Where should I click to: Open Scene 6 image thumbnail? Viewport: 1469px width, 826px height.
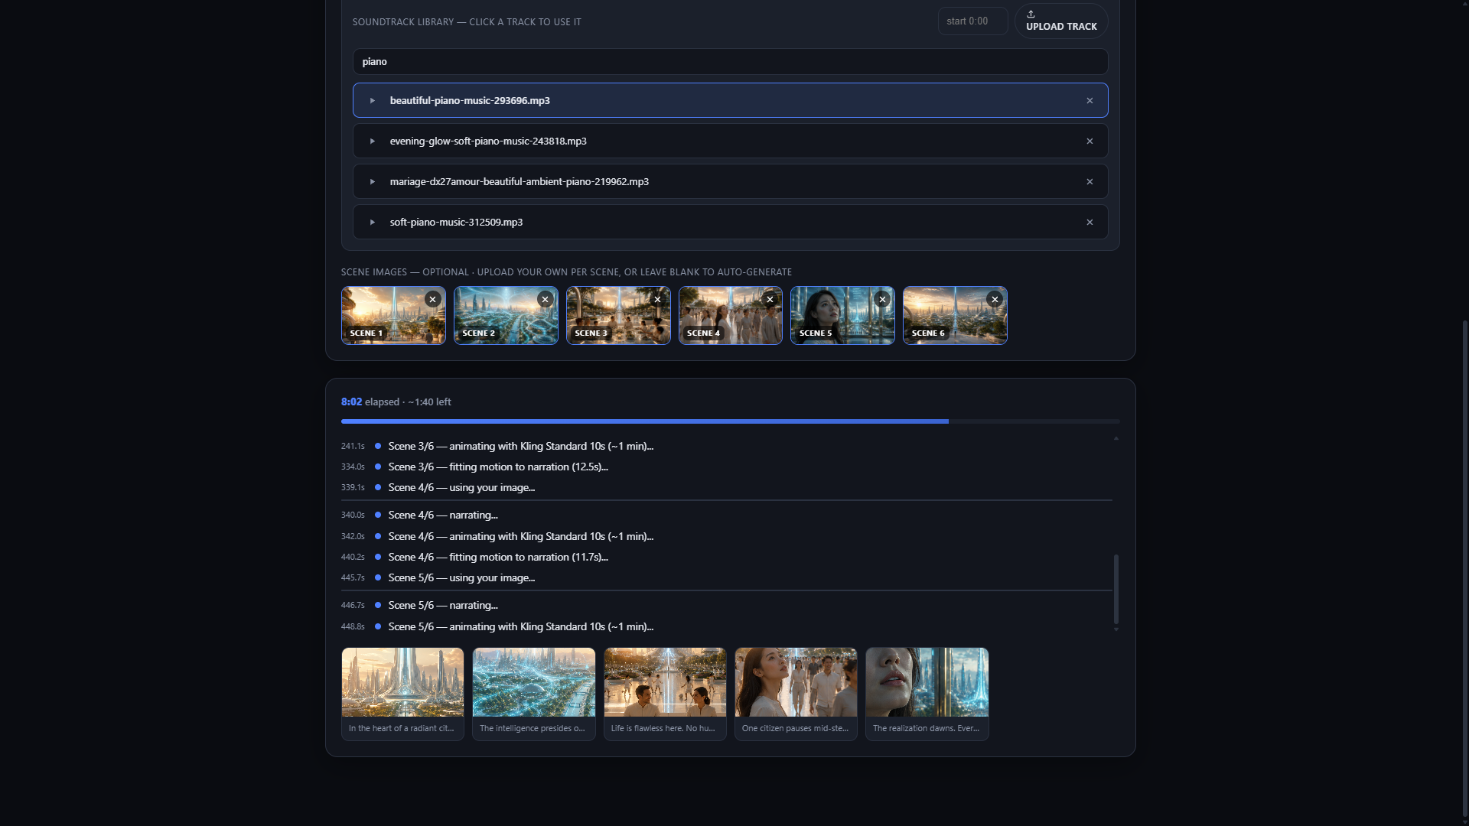(955, 315)
